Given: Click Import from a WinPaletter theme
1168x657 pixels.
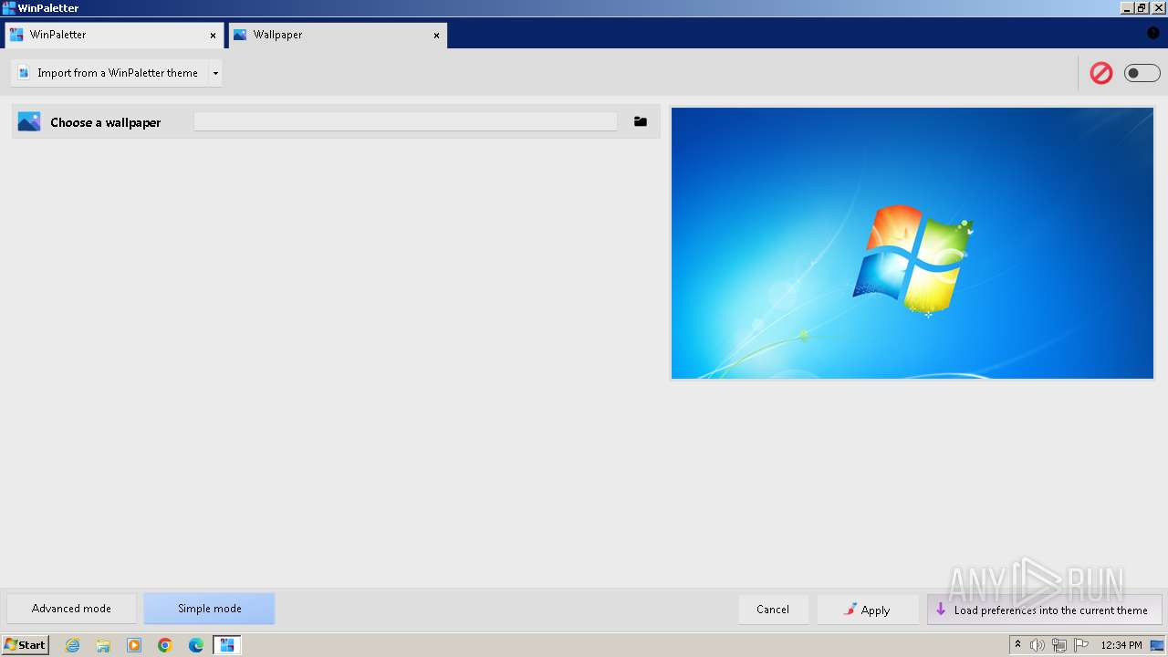Looking at the screenshot, I should point(110,73).
